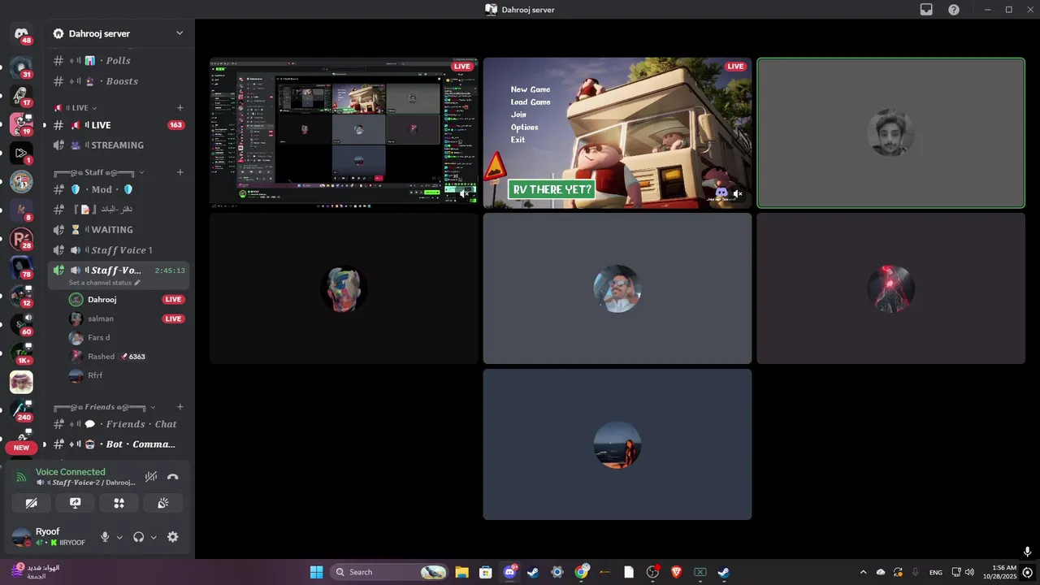Toggle noise suppression icon beside Voice Connected
Screen dimensions: 1040x585
click(151, 477)
